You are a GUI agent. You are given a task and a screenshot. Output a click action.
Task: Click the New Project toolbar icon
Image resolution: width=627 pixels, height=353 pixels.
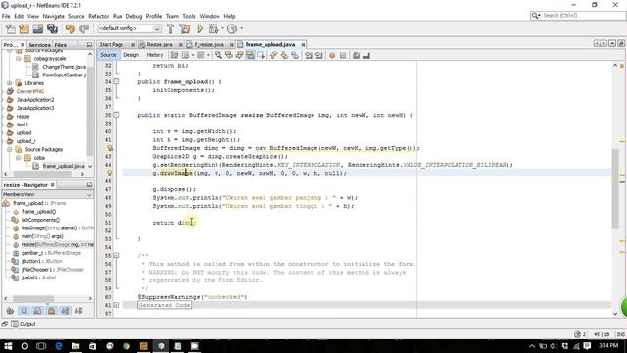coord(24,28)
